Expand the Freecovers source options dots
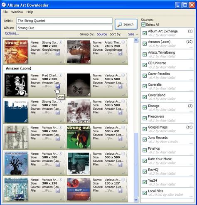Screen dimensions: 197x205 pyautogui.click(x=191, y=122)
